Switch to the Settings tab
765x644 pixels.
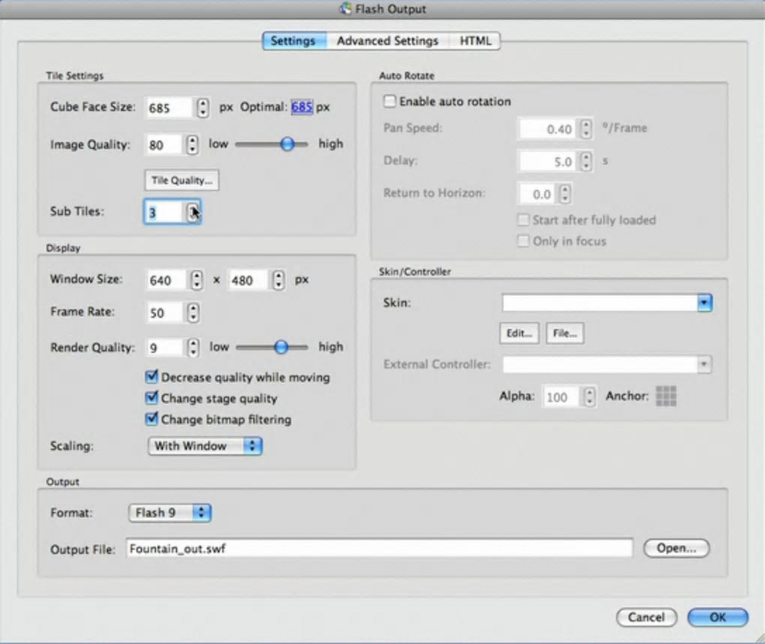(x=293, y=41)
